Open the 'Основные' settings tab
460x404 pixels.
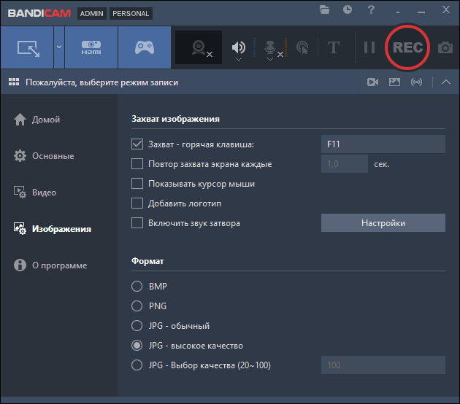(x=52, y=156)
